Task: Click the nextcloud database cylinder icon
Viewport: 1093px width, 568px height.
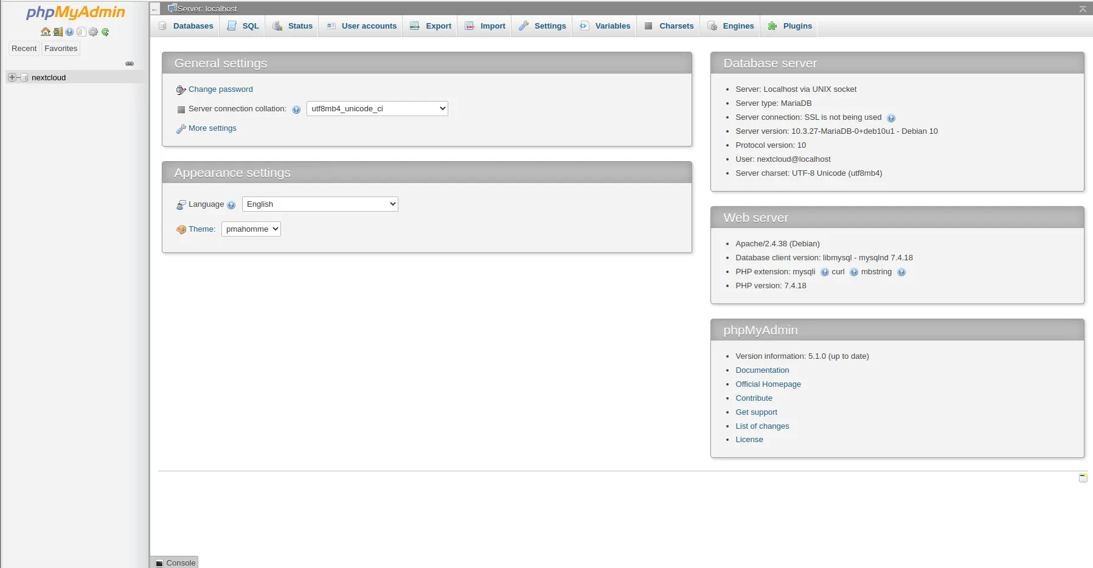Action: click(24, 77)
